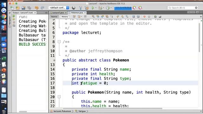Click the Open Project toolbar icon

pyautogui.click(x=23, y=8)
